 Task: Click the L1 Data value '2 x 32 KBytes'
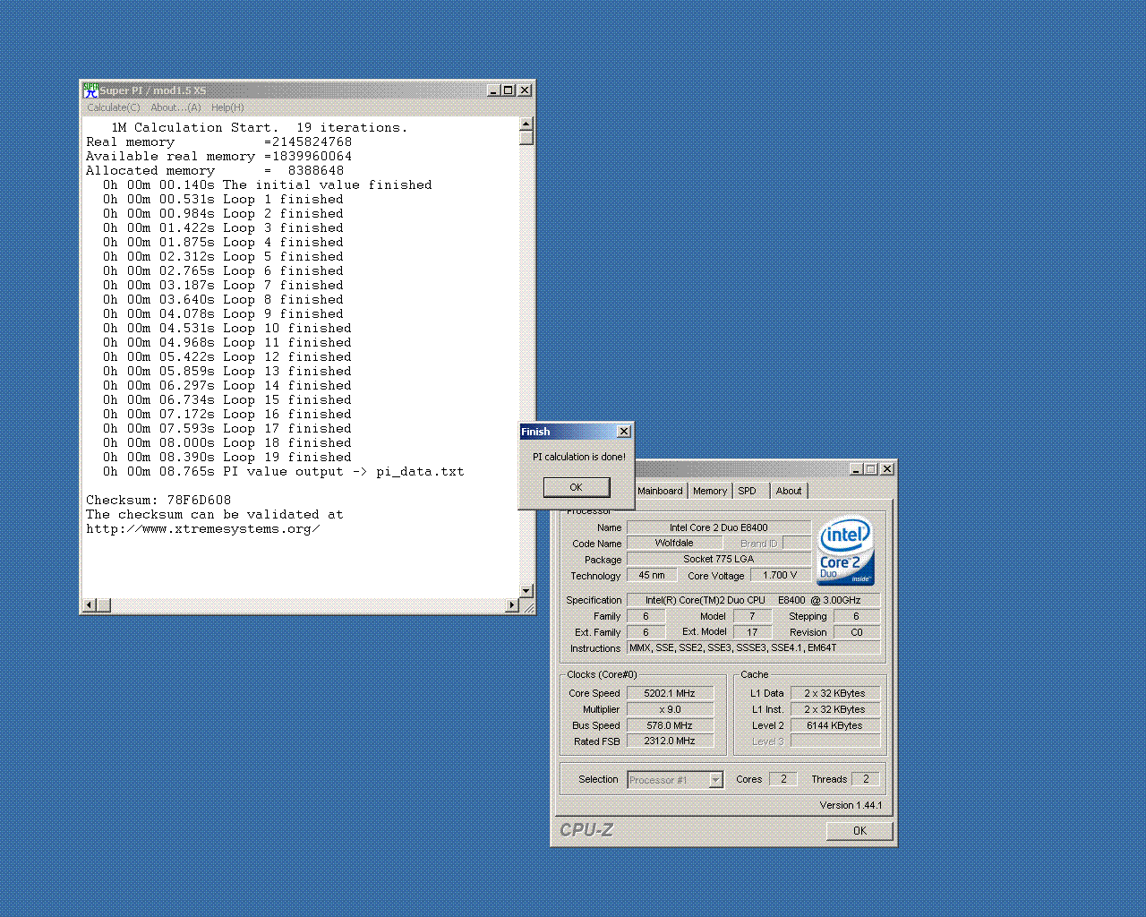pyautogui.click(x=834, y=693)
